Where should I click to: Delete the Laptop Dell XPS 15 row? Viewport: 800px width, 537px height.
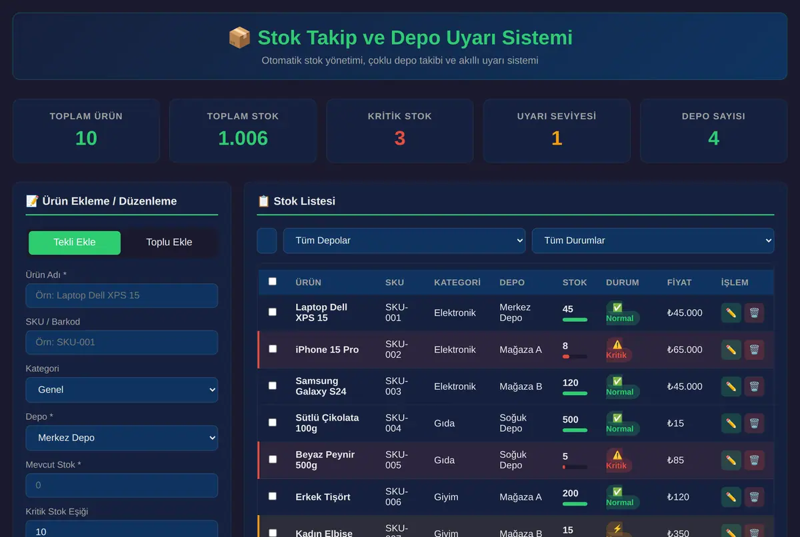[754, 313]
